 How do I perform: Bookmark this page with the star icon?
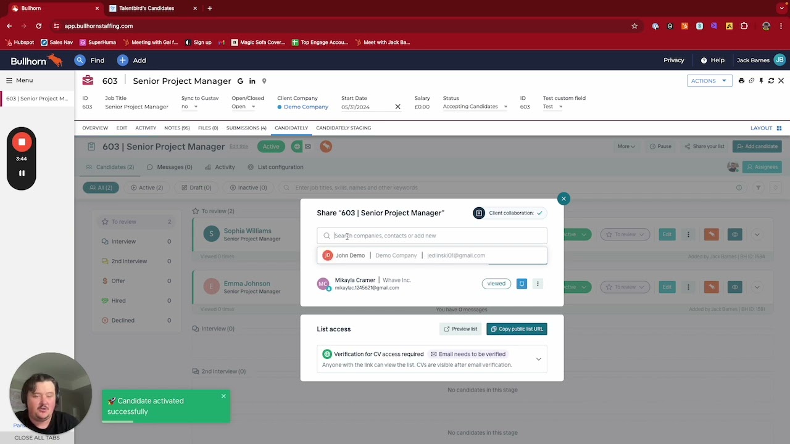634,26
